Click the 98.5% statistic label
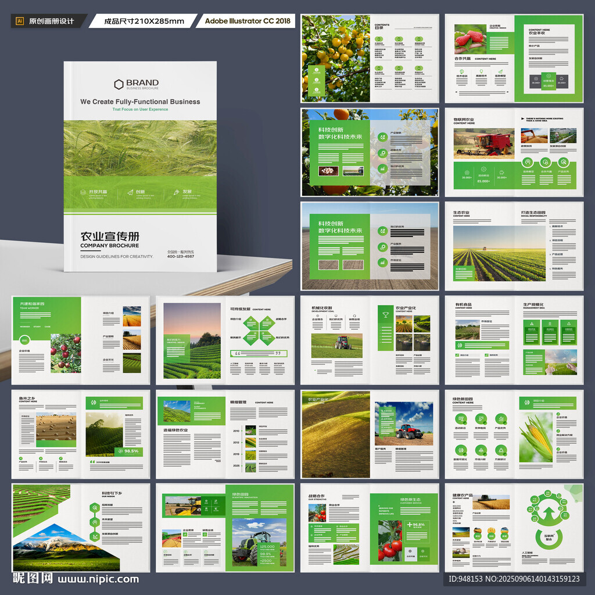 pyautogui.click(x=131, y=451)
